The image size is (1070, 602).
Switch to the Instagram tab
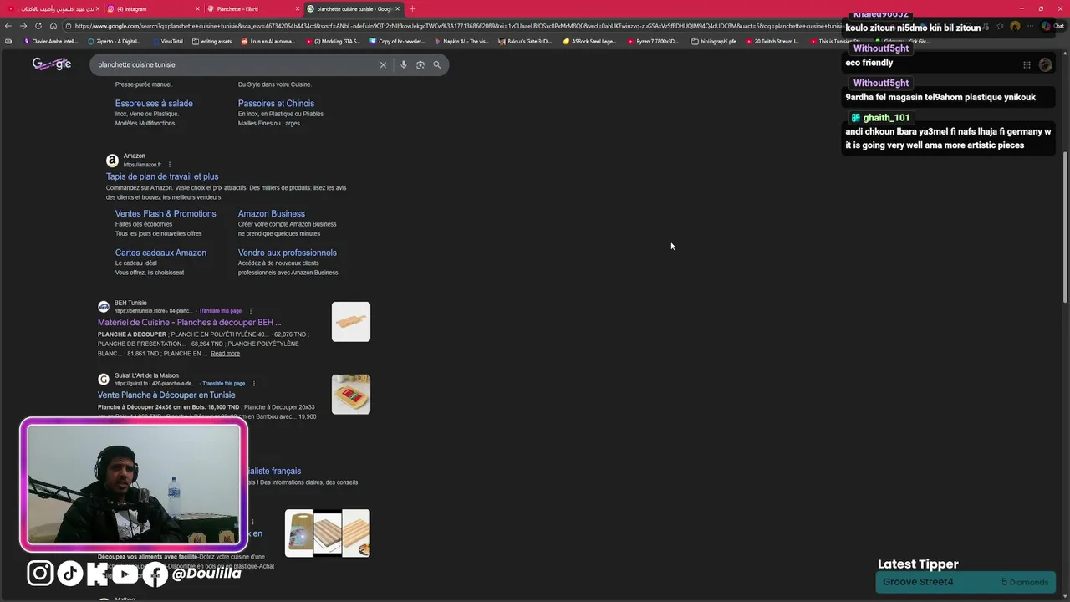(154, 8)
